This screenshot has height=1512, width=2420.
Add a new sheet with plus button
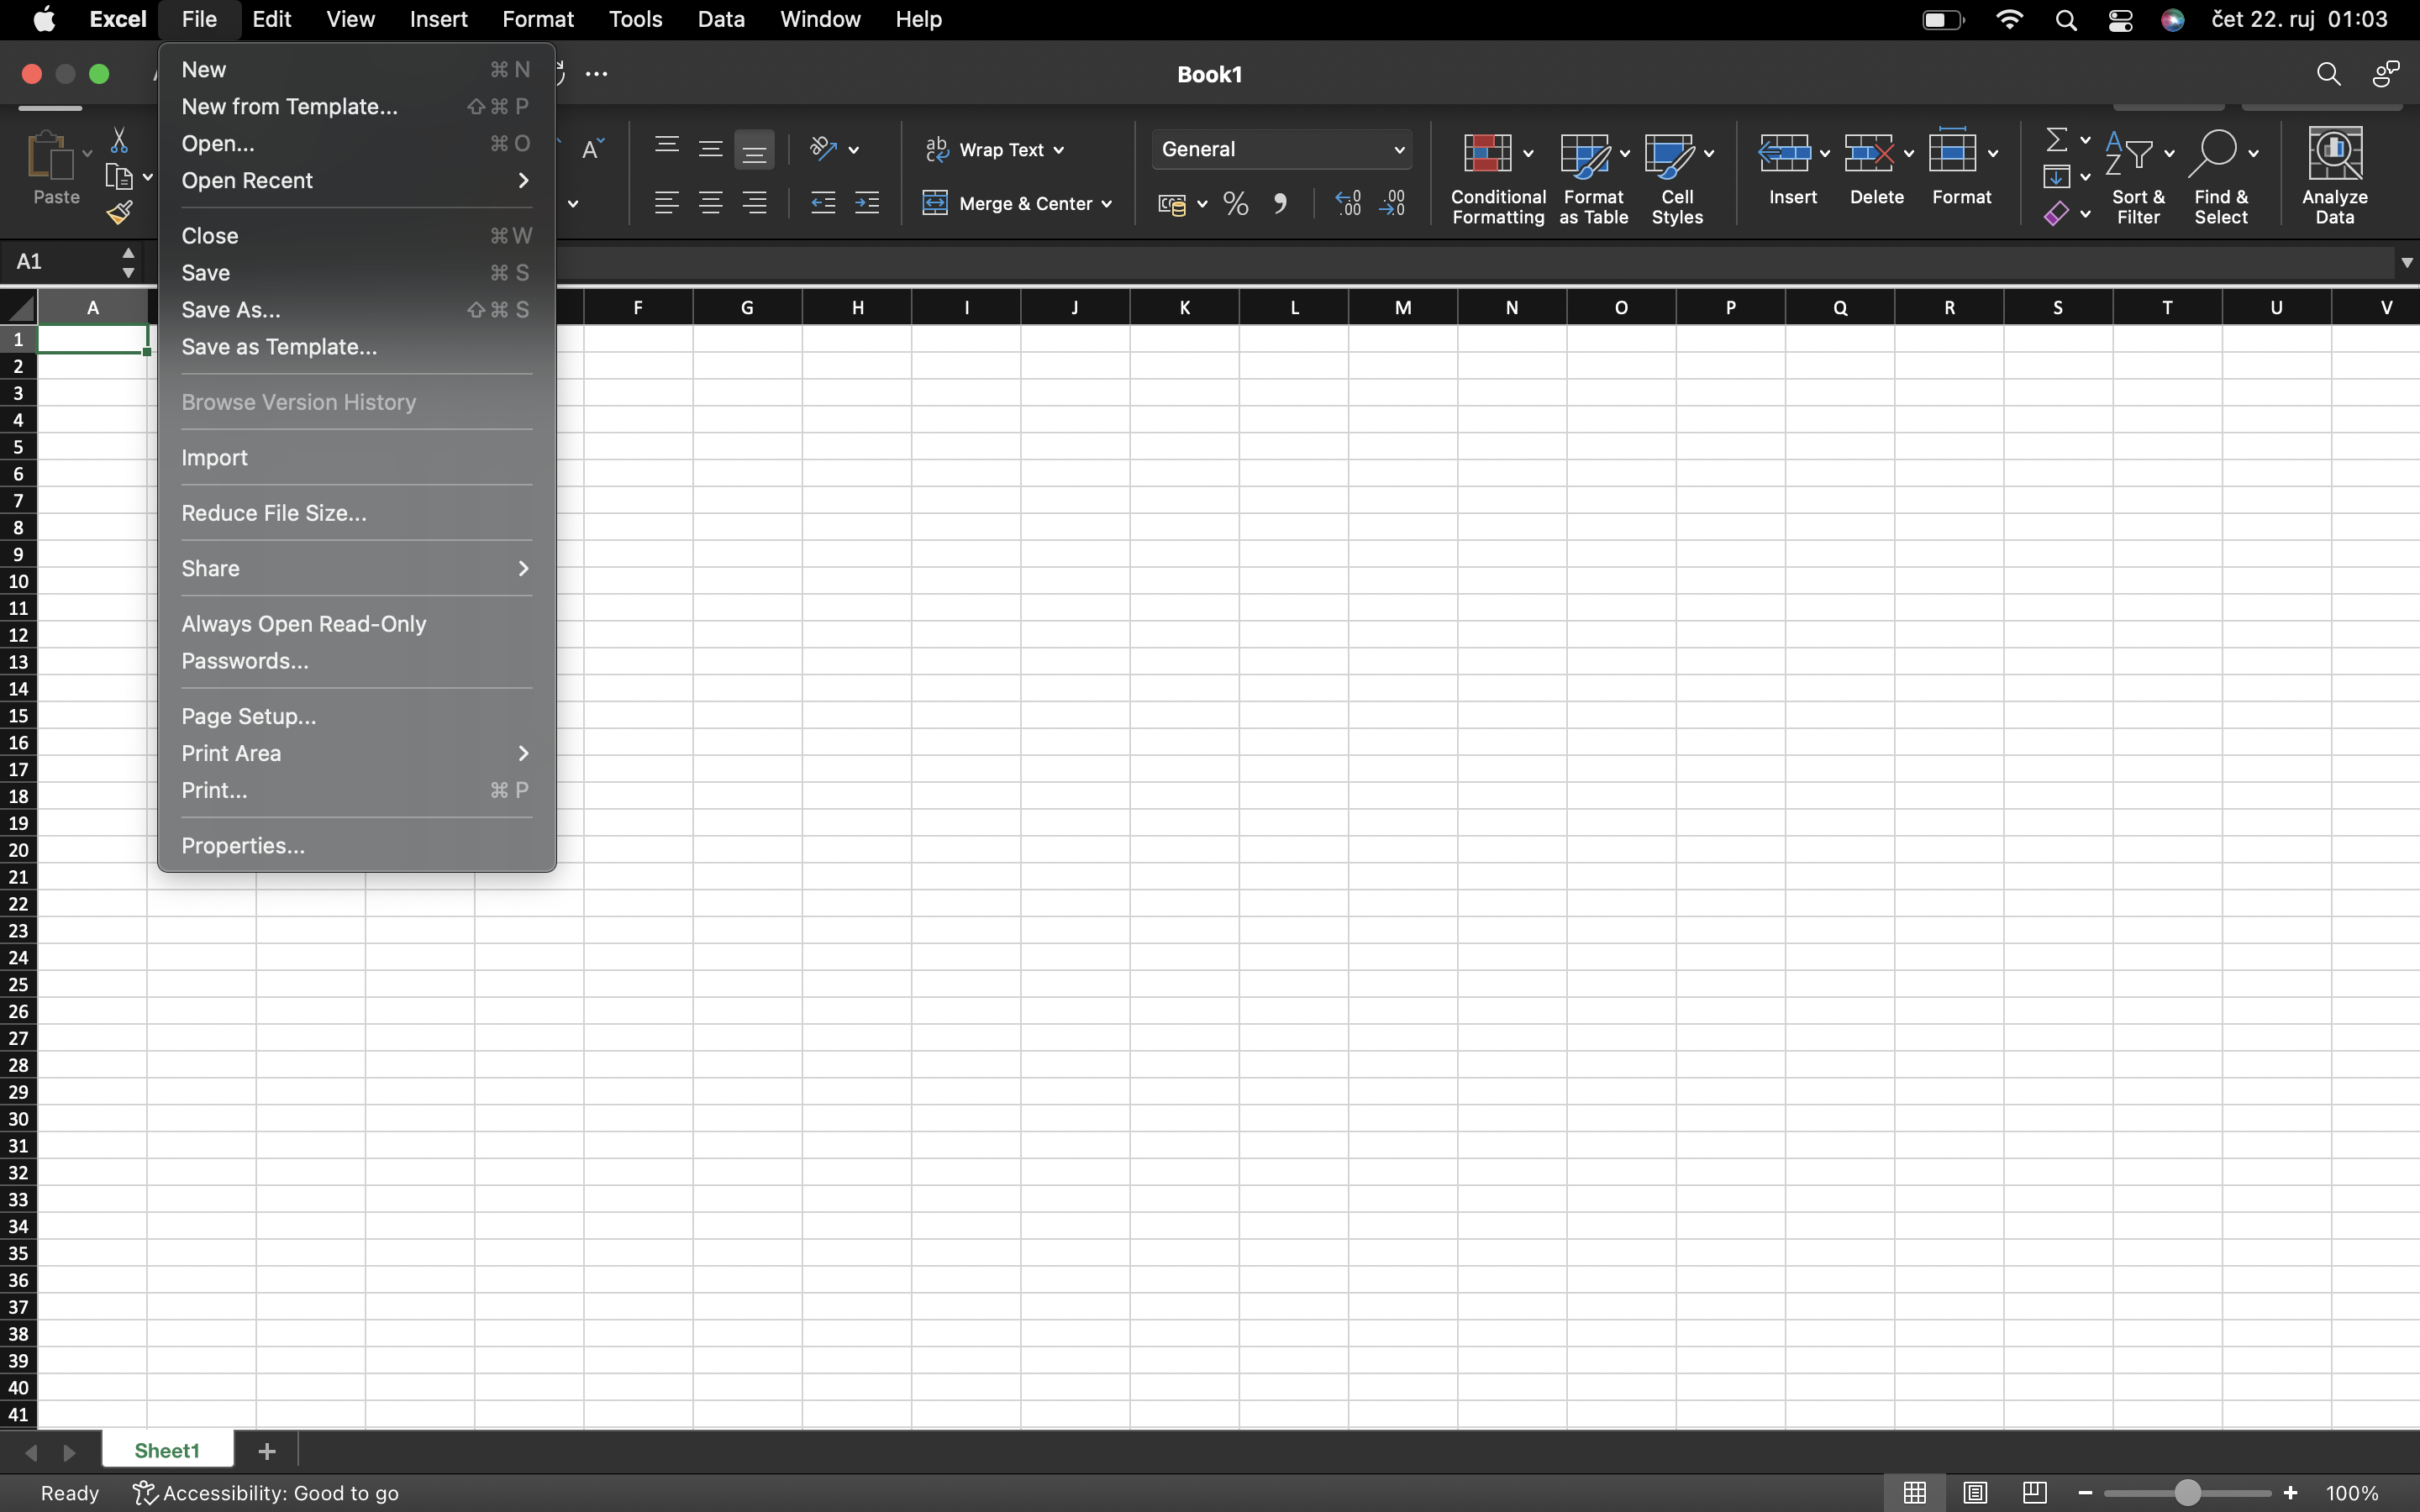267,1451
